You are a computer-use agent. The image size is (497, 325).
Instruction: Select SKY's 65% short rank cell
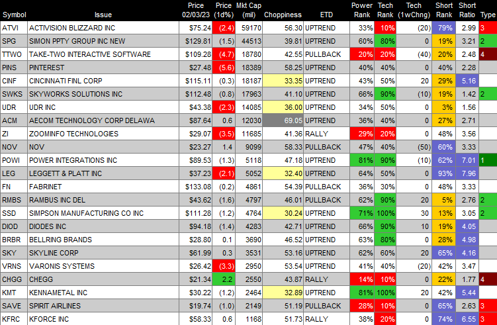[x=444, y=253]
